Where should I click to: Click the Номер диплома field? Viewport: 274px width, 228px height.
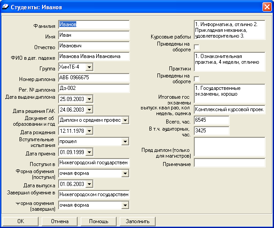coord(94,77)
